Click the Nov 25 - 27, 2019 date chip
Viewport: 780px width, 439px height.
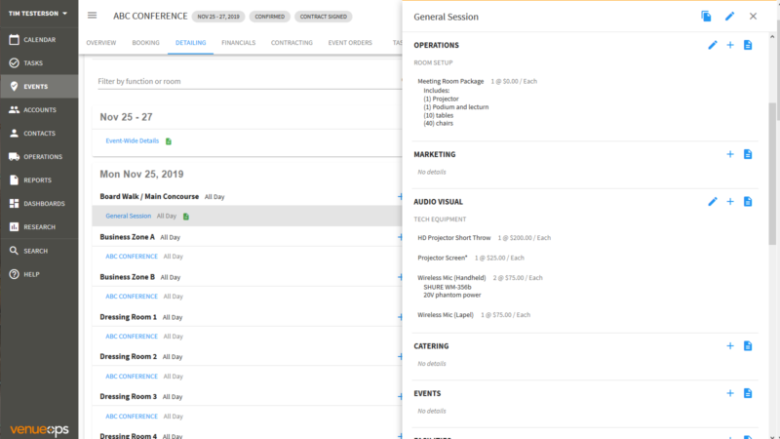218,17
